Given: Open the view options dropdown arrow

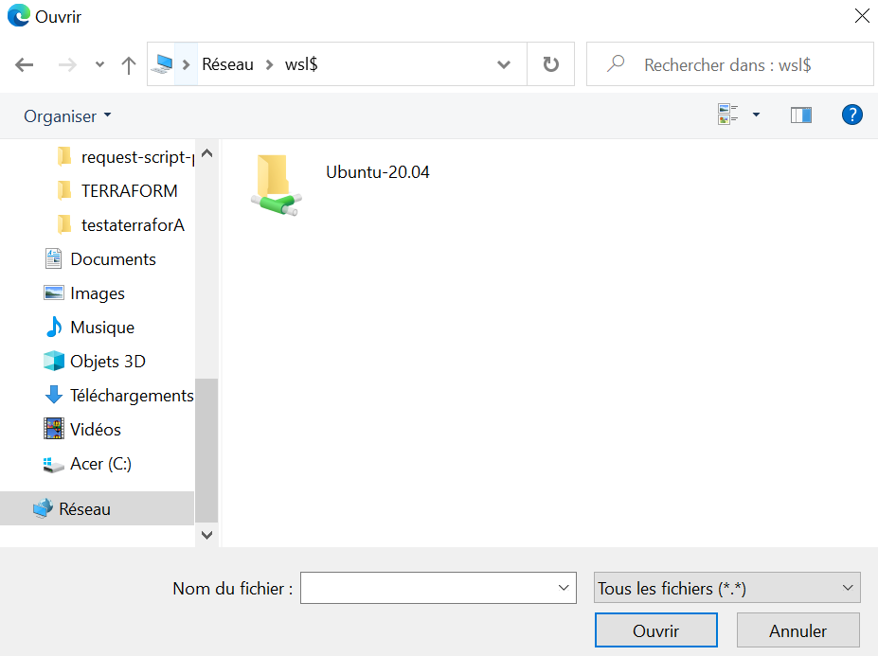Looking at the screenshot, I should click(756, 115).
